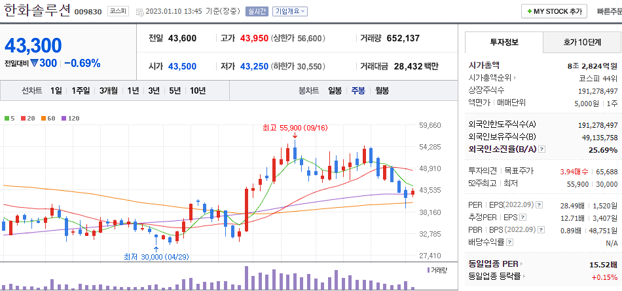The height and width of the screenshot is (291, 622).
Task: Click the clock icon beside 2023.01.10 timestamp
Action: [139, 12]
